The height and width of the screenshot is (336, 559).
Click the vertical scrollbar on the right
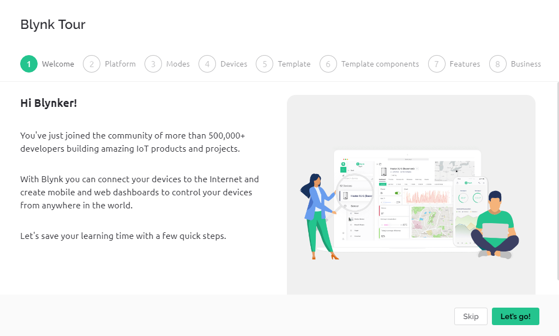point(558,181)
